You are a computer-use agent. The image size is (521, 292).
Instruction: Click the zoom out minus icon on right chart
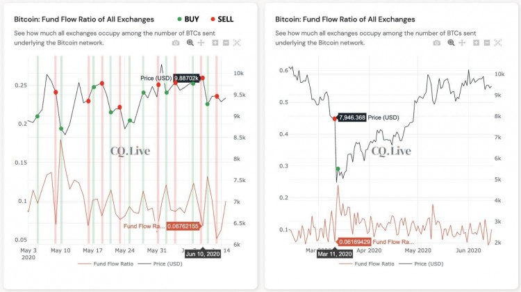487,42
